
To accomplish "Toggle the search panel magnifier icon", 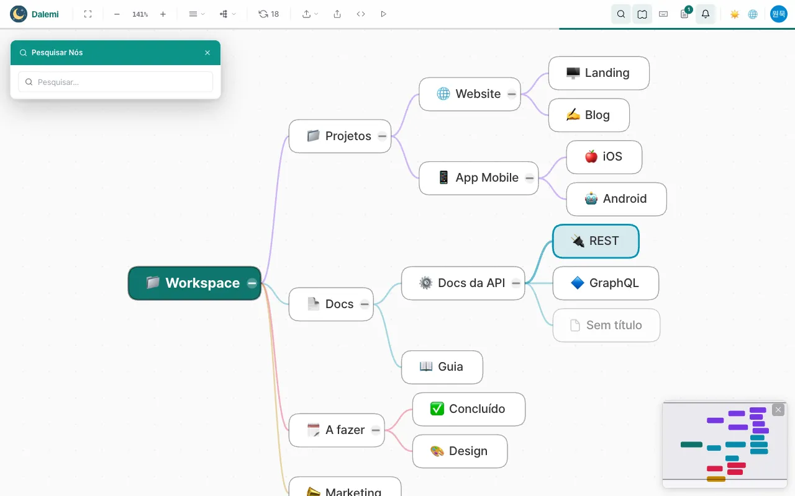I will click(x=621, y=14).
